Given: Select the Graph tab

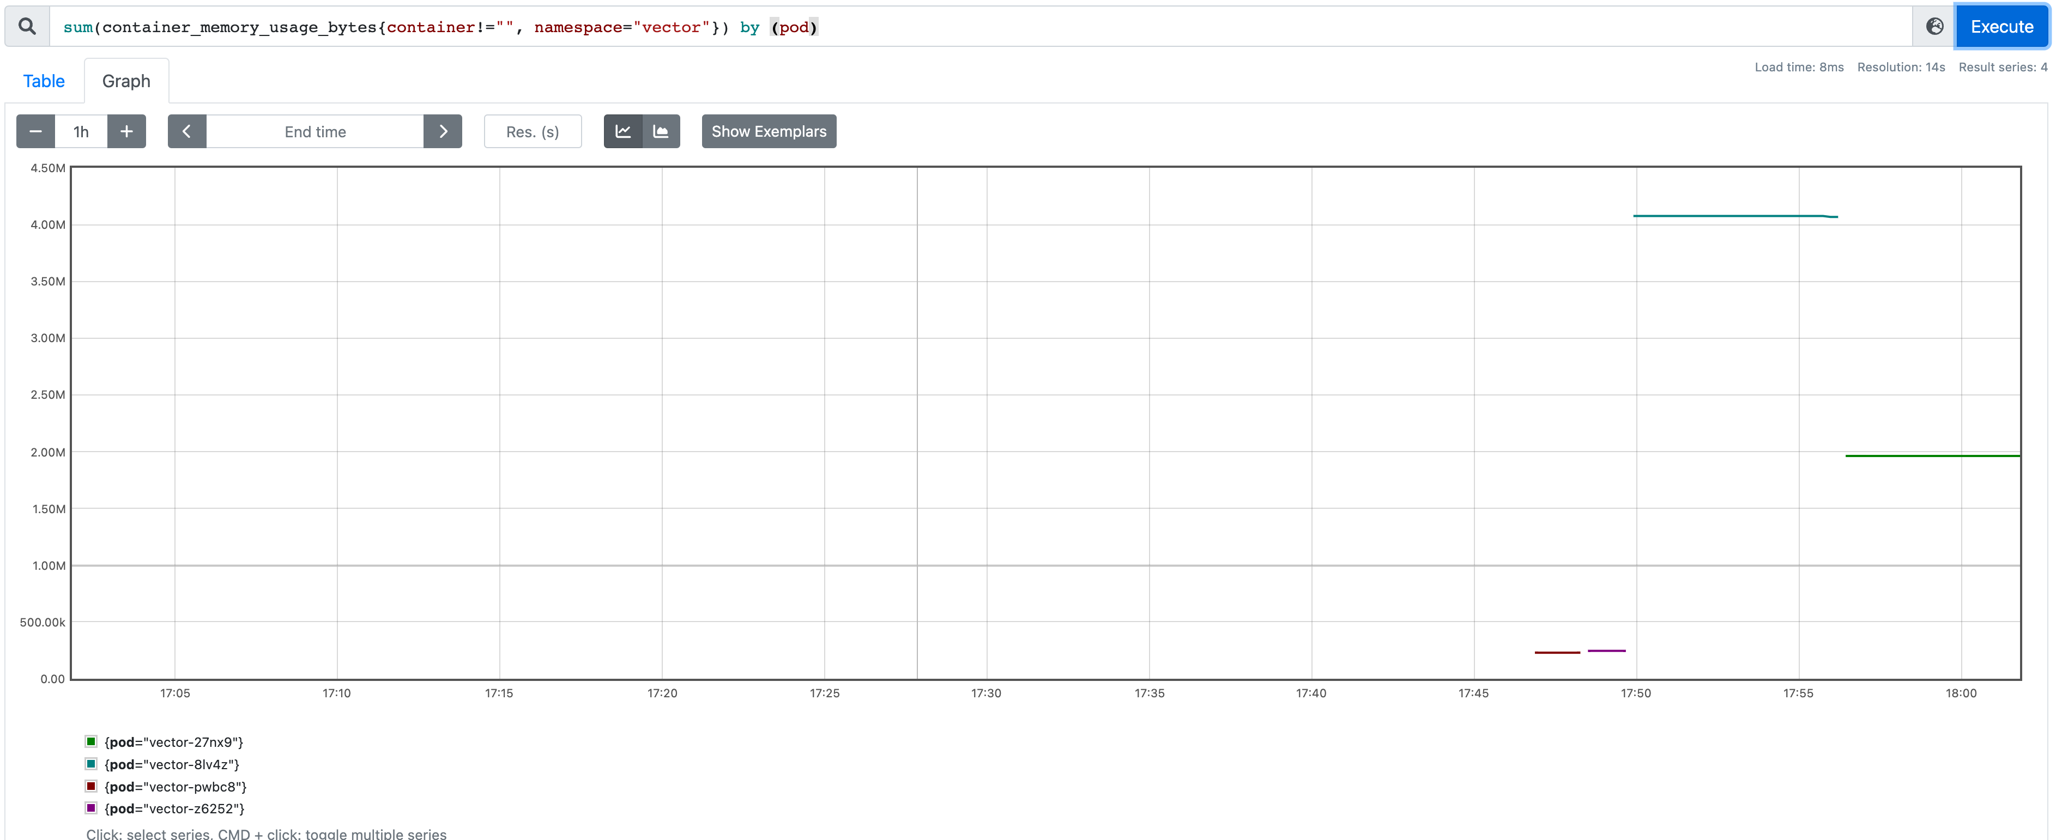Looking at the screenshot, I should tap(126, 81).
